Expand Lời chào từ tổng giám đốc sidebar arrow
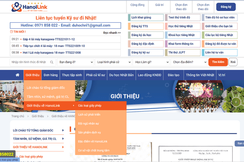Image resolution: width=244 pixels, height=162 pixels. [63, 130]
